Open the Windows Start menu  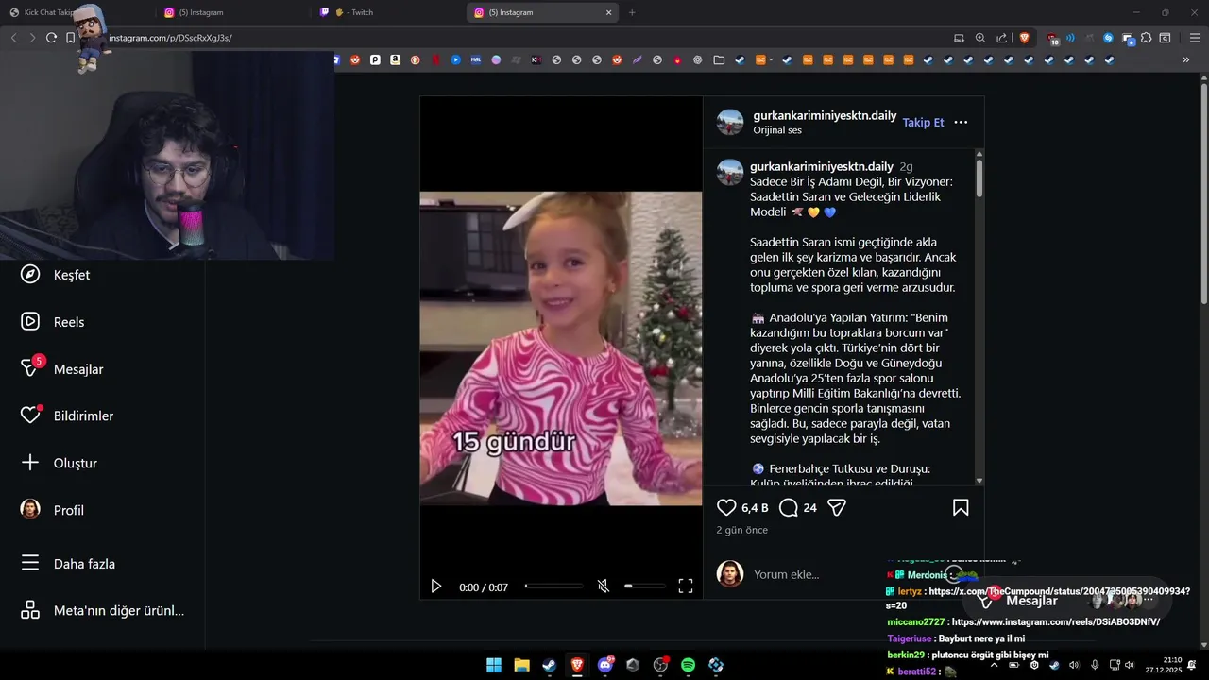(x=494, y=665)
